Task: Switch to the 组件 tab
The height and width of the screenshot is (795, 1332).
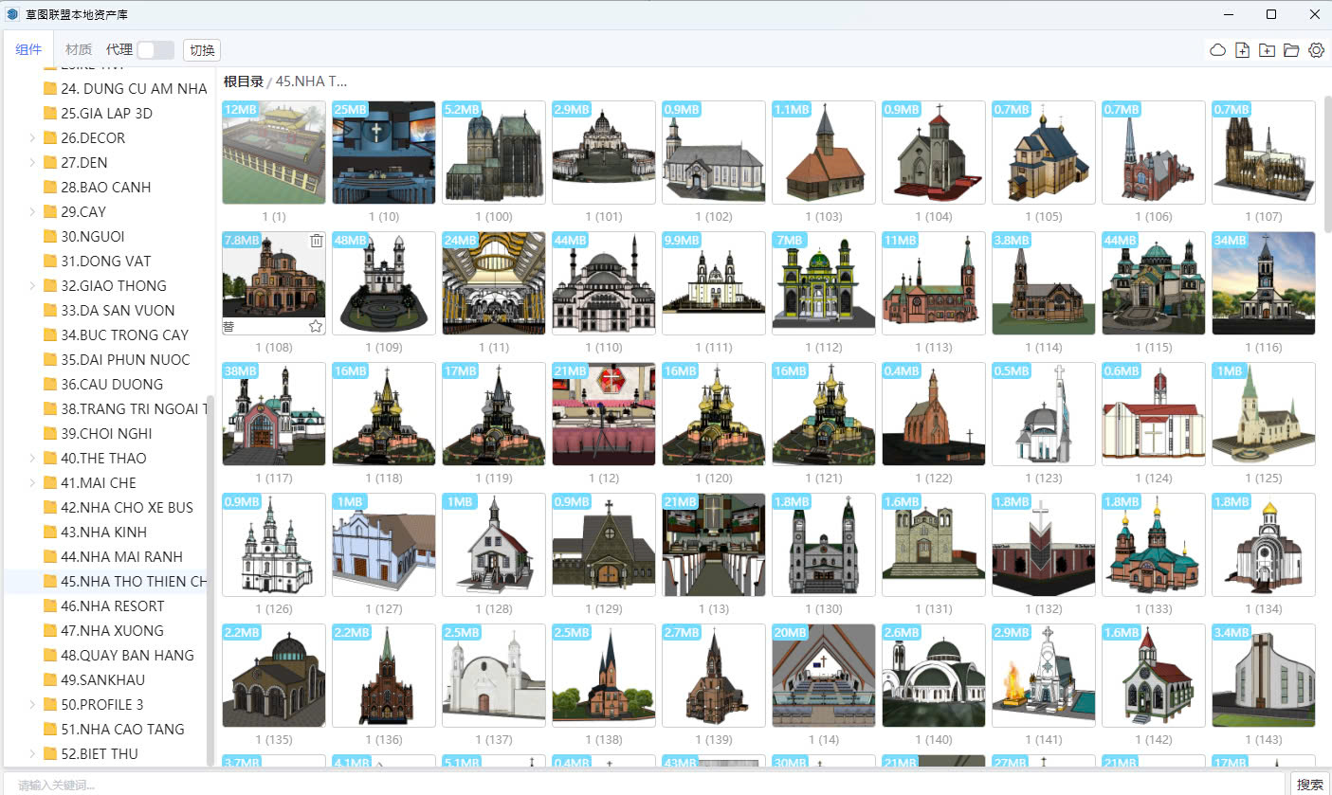Action: pyautogui.click(x=28, y=50)
